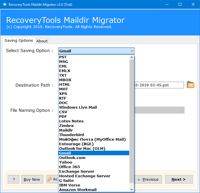Choose Yahoo from the list
This screenshot has width=200, height=193.
(x=94, y=162)
